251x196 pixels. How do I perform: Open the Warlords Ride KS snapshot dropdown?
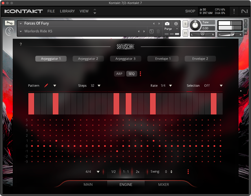tap(21, 31)
